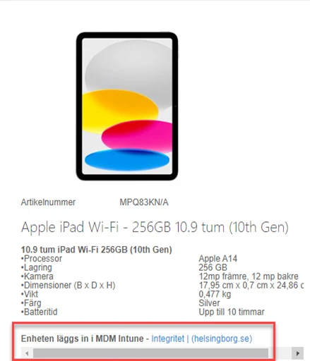Click the Apple A14 processor value
The image size is (310, 361).
point(218,259)
